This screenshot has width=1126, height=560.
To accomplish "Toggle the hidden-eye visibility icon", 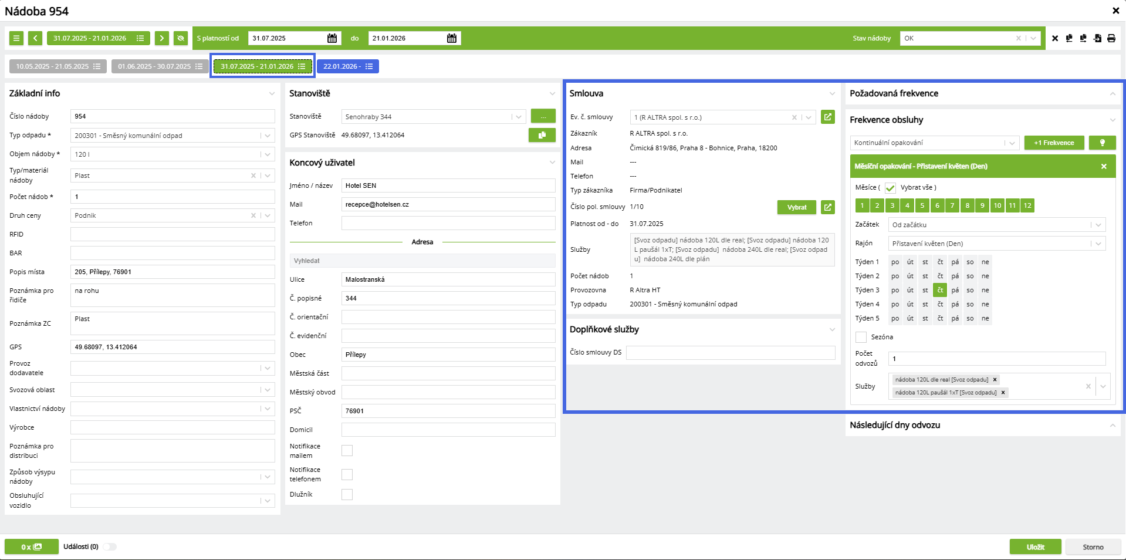I will click(181, 38).
